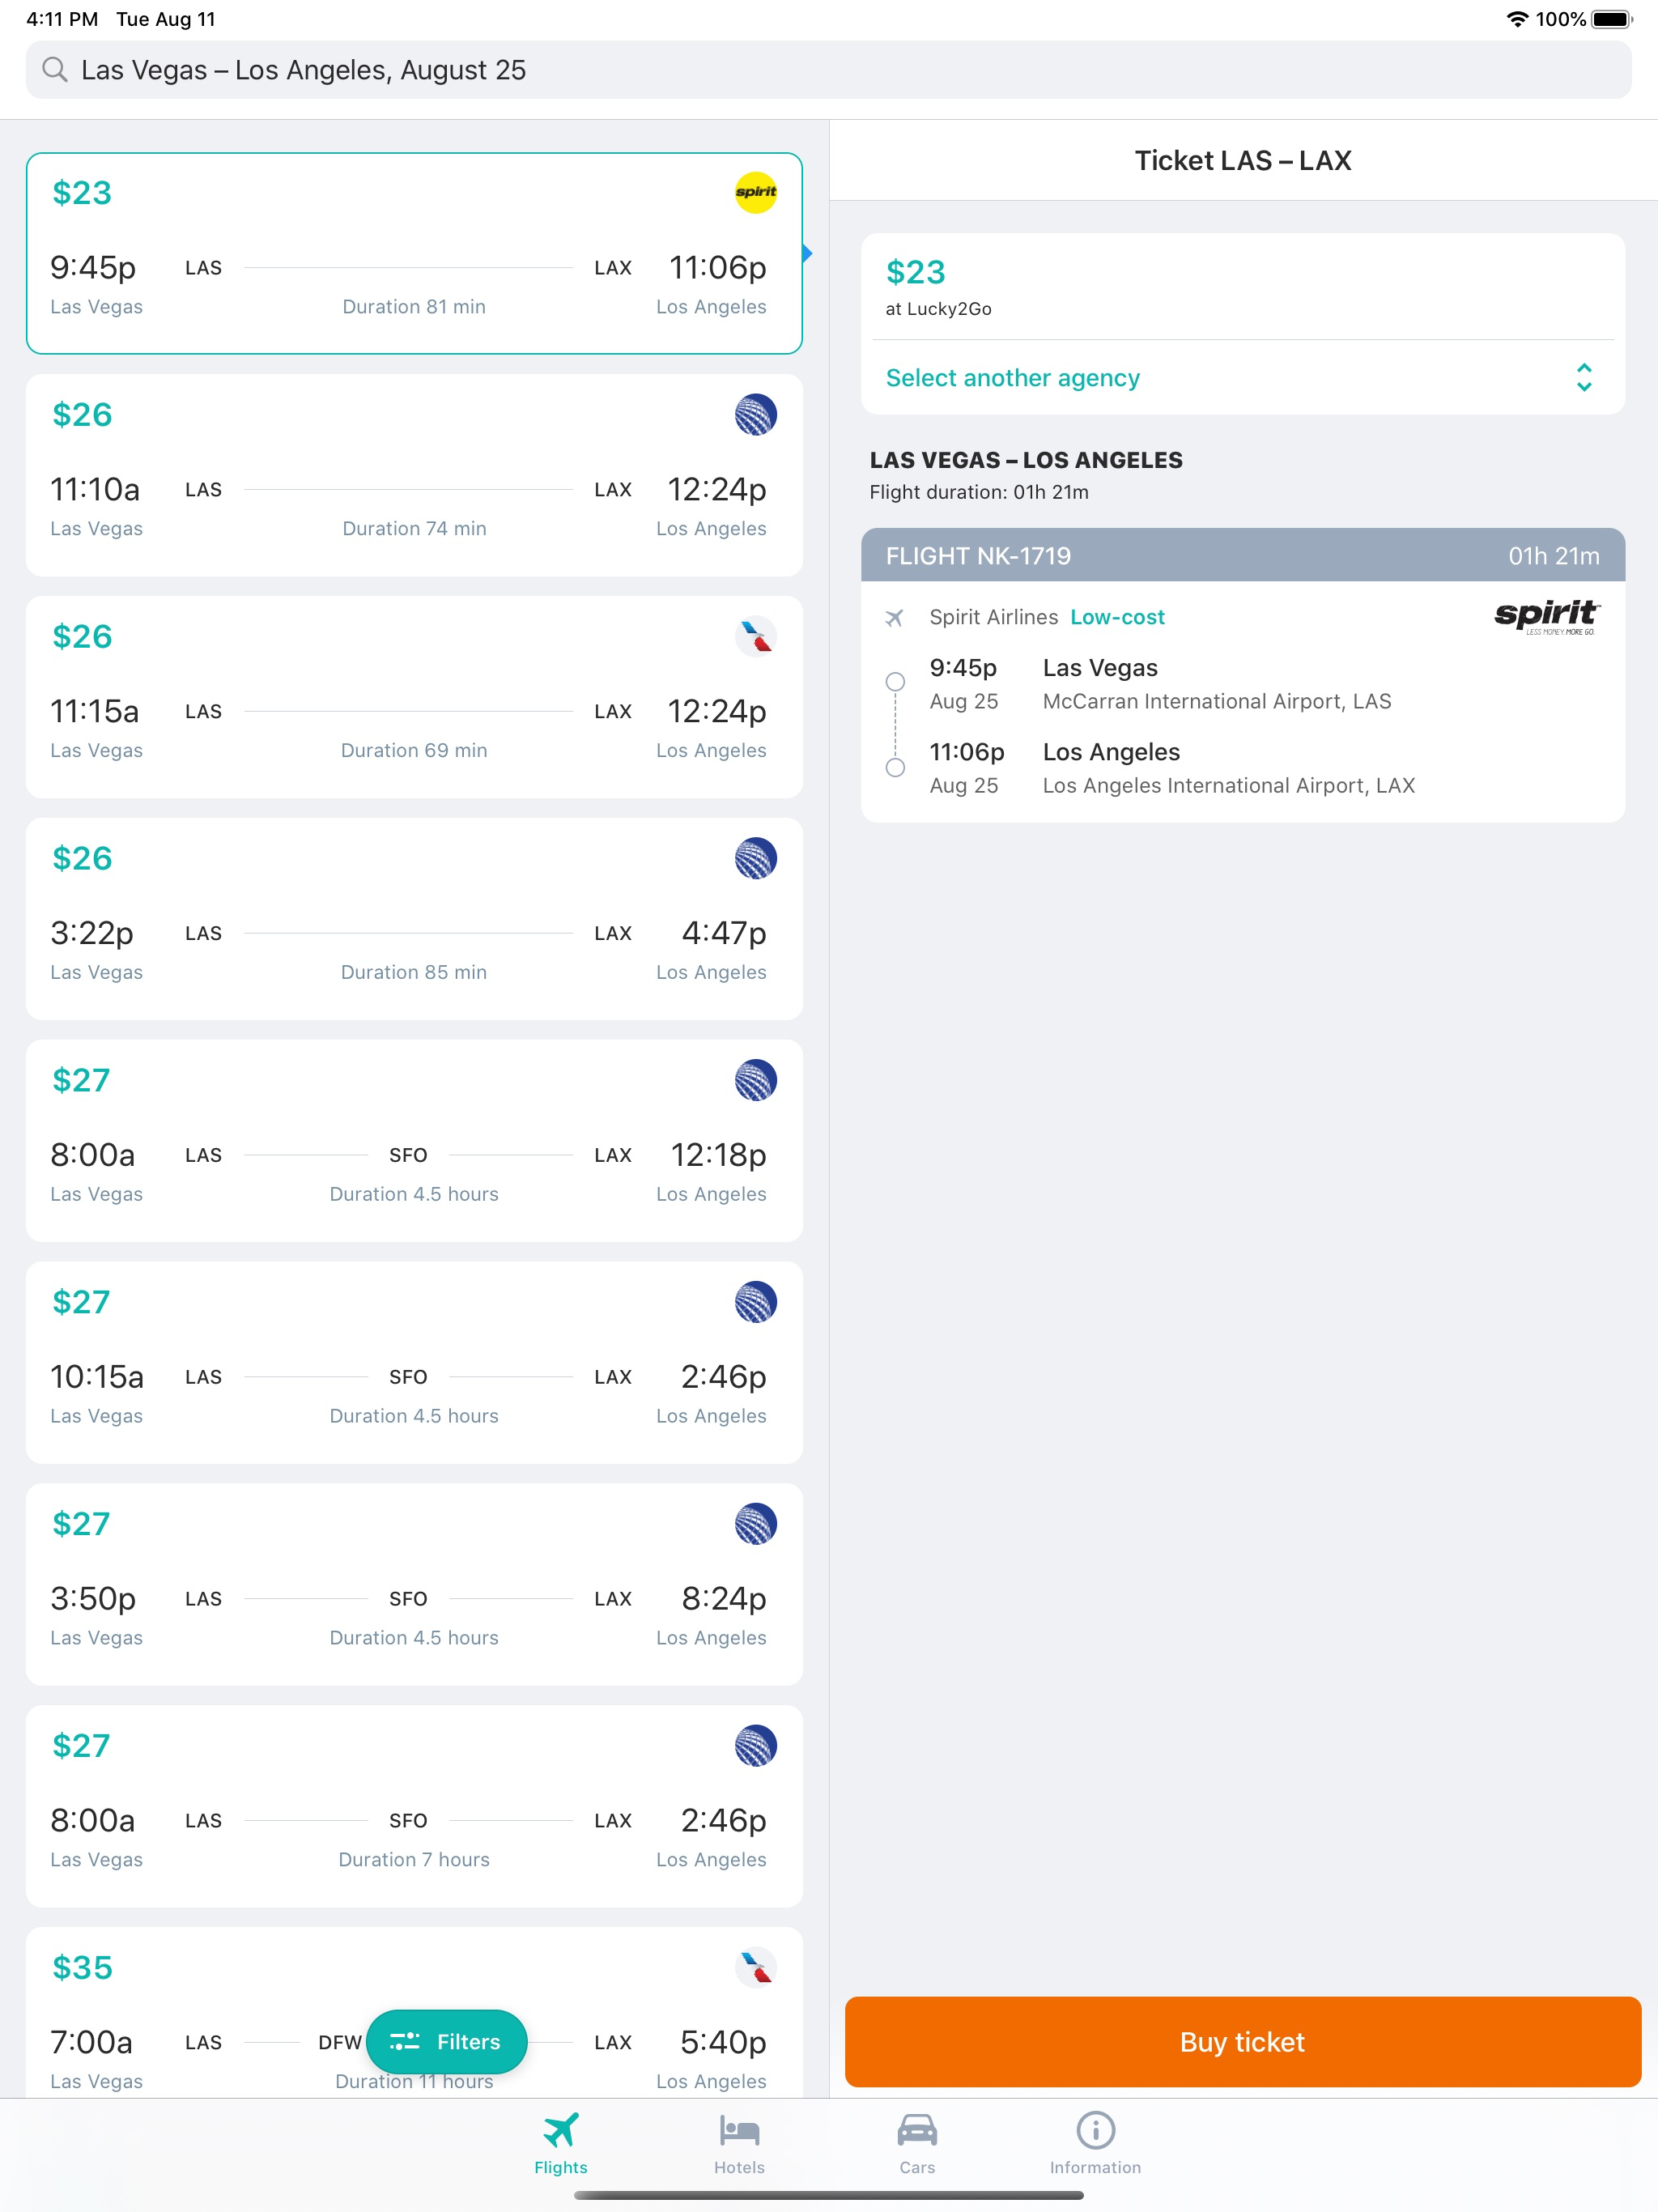This screenshot has width=1658, height=2212.
Task: Click the American Airlines logo on the $35 flight
Action: (757, 1968)
